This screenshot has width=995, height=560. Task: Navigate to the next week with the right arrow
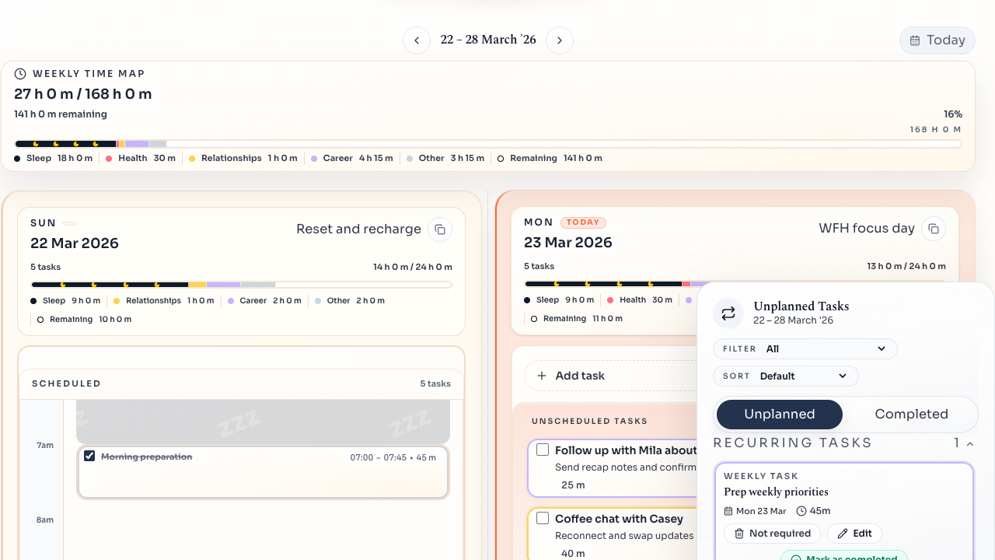tap(560, 40)
